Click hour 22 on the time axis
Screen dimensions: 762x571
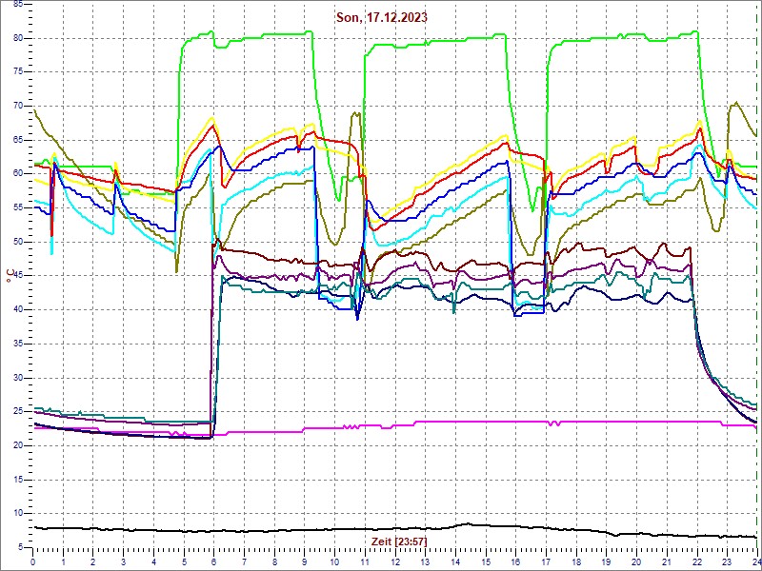click(697, 561)
